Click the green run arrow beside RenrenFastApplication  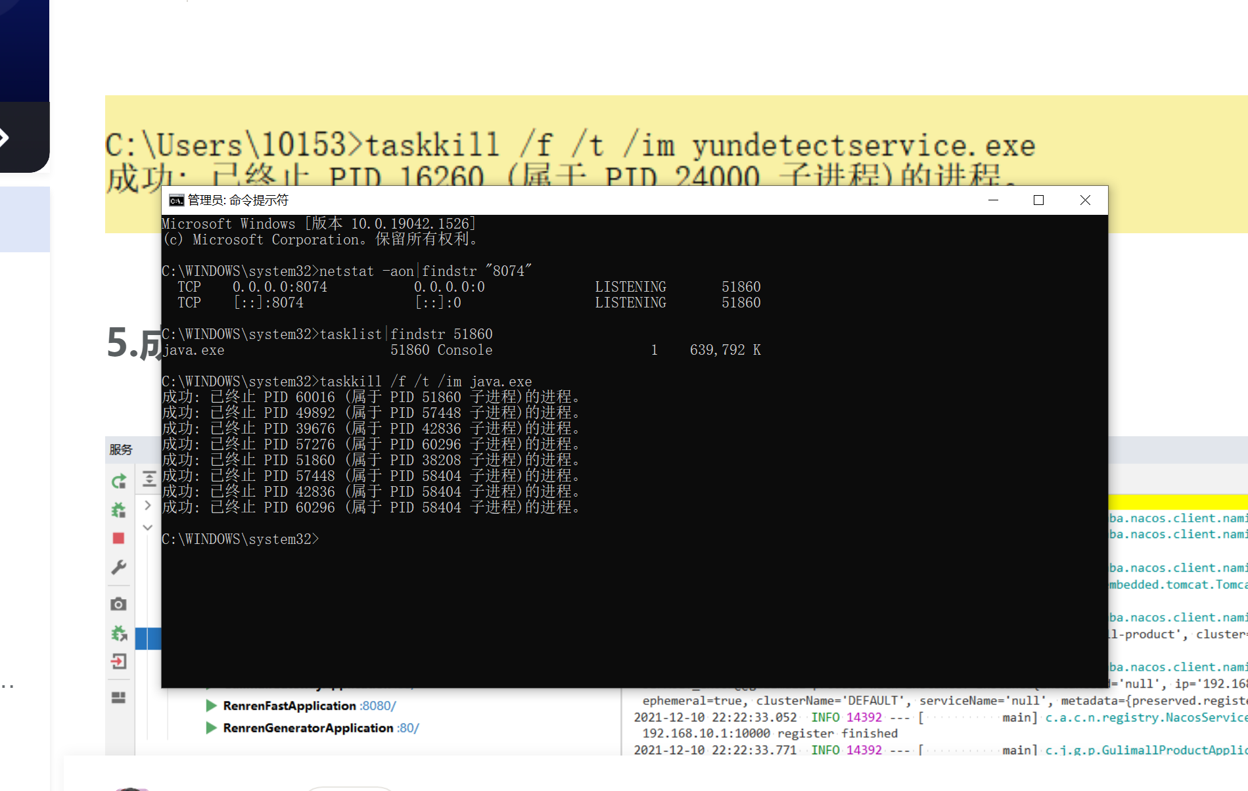point(212,706)
